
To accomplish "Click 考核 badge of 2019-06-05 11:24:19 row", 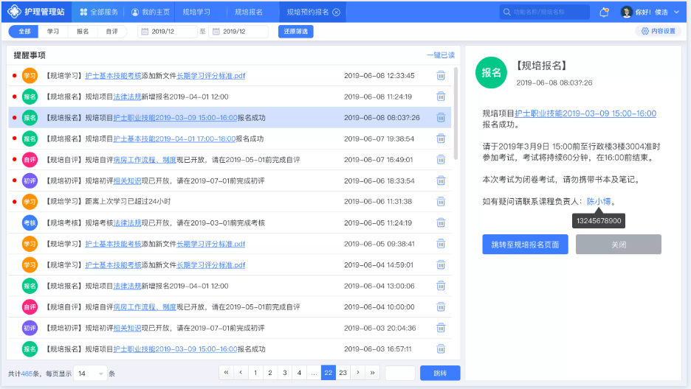I will pos(30,222).
